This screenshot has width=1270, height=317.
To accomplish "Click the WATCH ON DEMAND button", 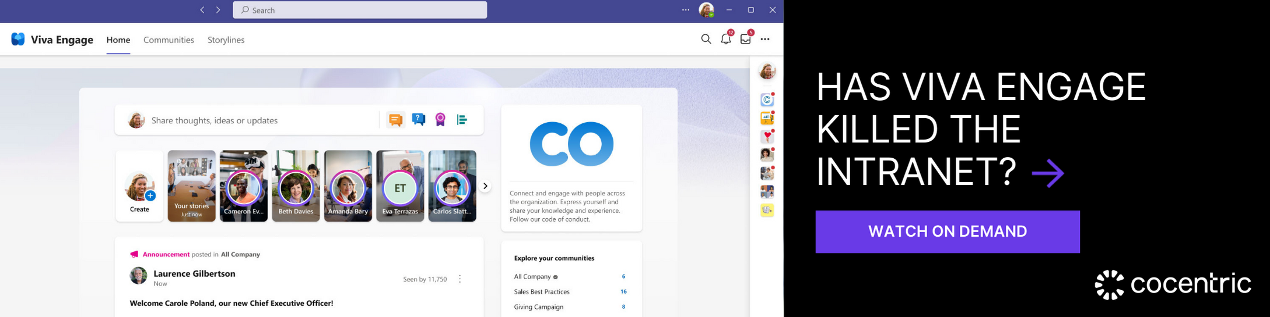I will coord(948,231).
